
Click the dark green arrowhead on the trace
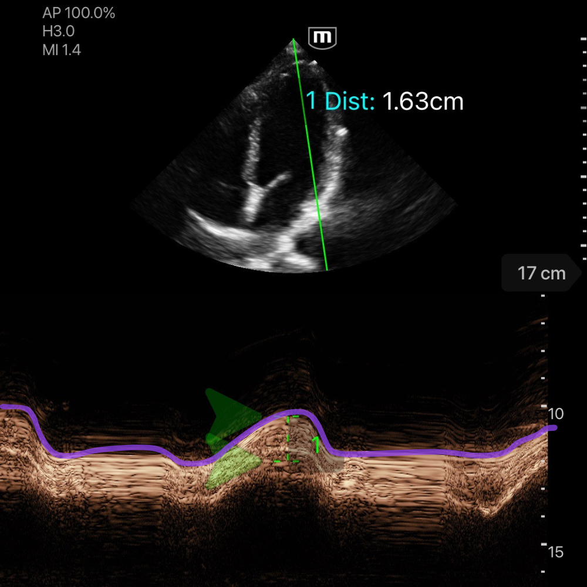(x=229, y=415)
